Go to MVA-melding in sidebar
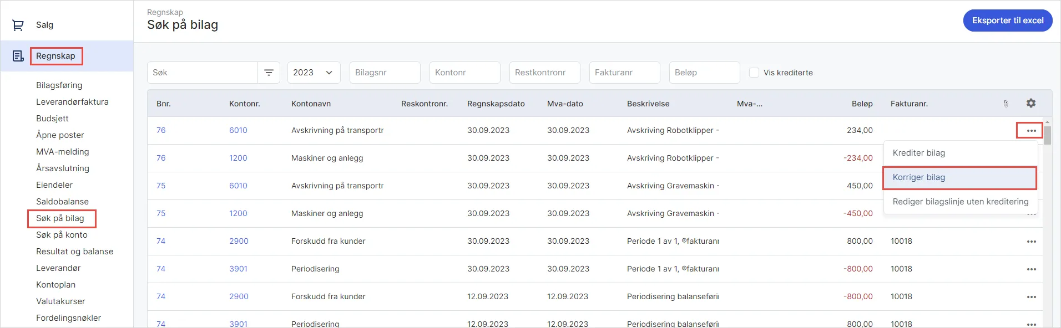Viewport: 1061px width, 328px height. point(62,152)
